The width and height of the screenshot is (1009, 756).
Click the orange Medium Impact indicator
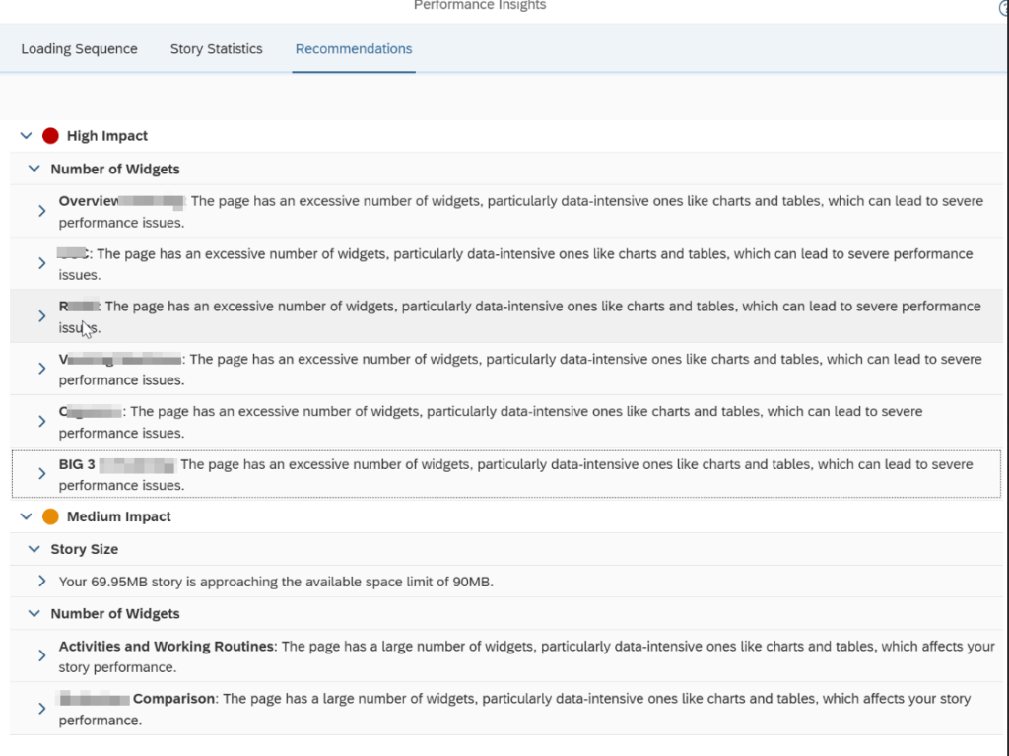tap(51, 516)
